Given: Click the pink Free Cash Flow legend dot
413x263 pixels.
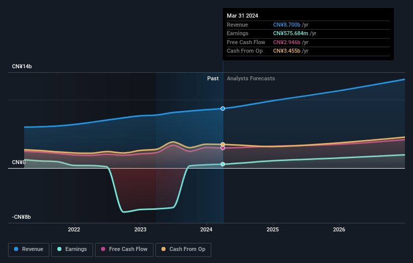Looking at the screenshot, I should pos(103,249).
